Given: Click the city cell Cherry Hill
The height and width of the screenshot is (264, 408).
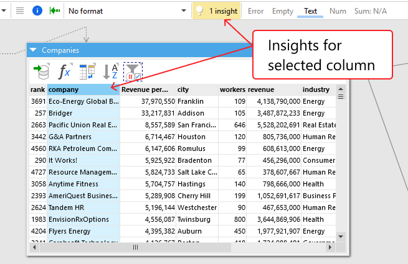Looking at the screenshot, I should [x=197, y=196].
